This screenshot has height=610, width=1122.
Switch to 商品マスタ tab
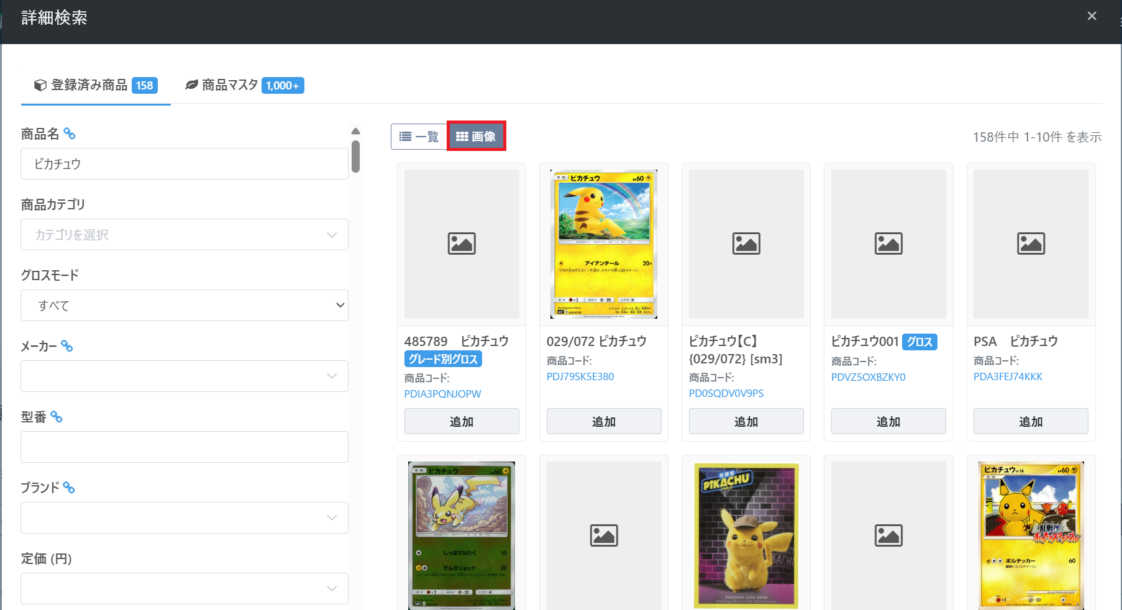point(244,86)
